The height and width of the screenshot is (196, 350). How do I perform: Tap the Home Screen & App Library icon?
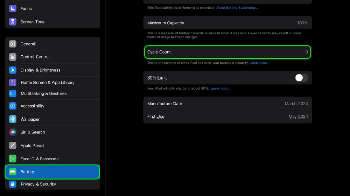13,82
